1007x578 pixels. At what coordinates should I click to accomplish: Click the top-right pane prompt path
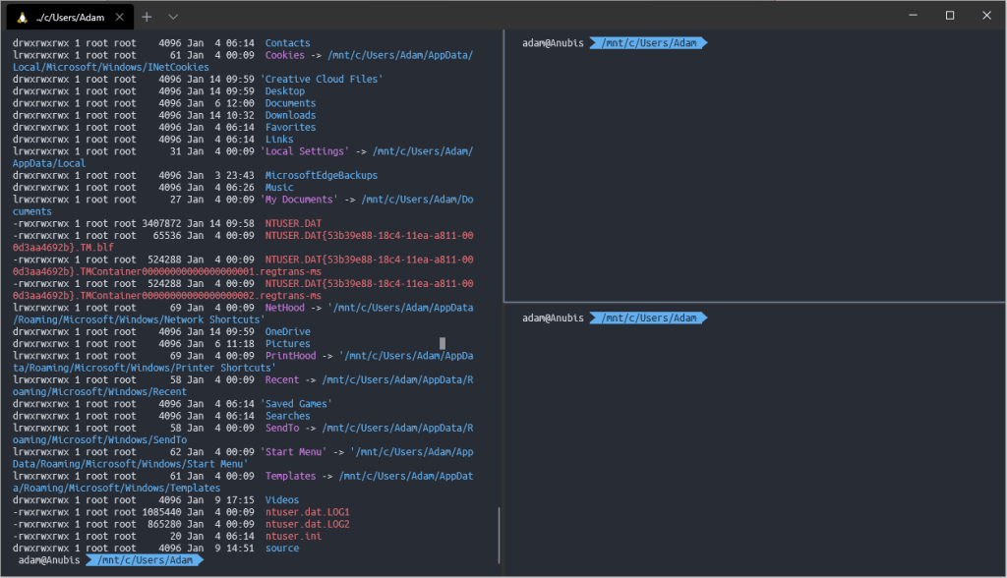coord(649,43)
